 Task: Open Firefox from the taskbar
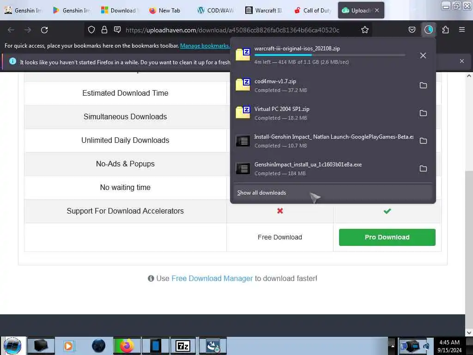(127, 346)
